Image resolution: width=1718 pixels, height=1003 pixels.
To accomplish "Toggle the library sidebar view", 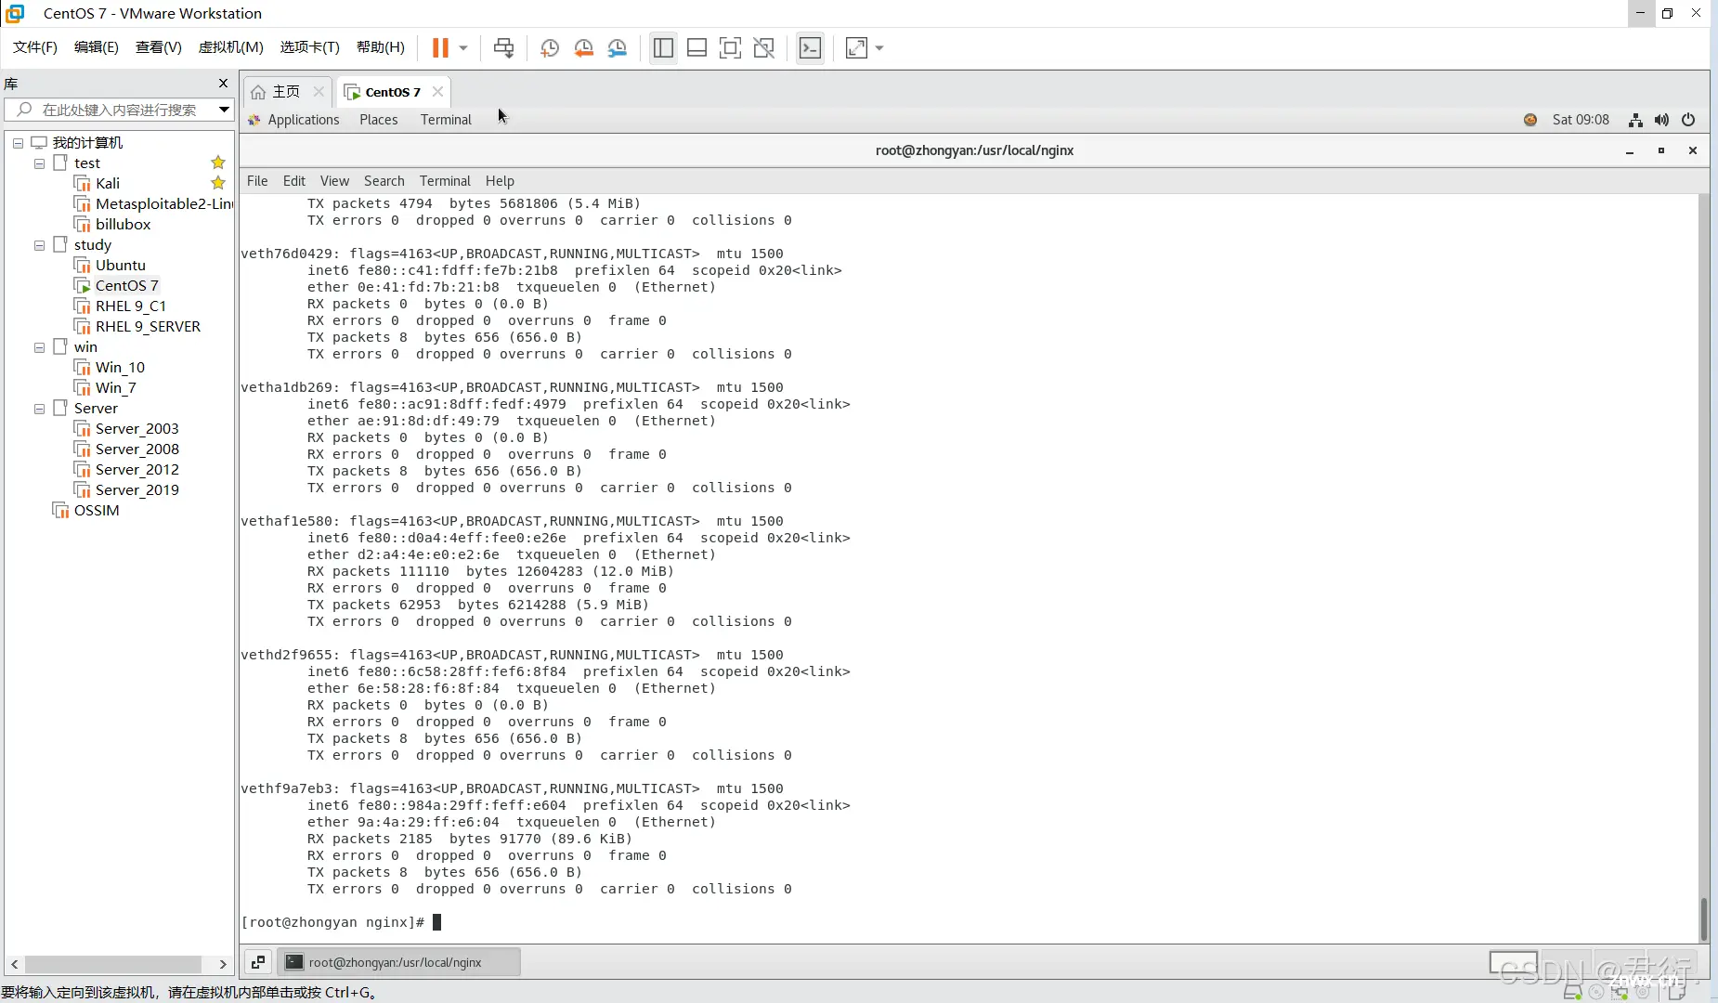I will pos(663,47).
